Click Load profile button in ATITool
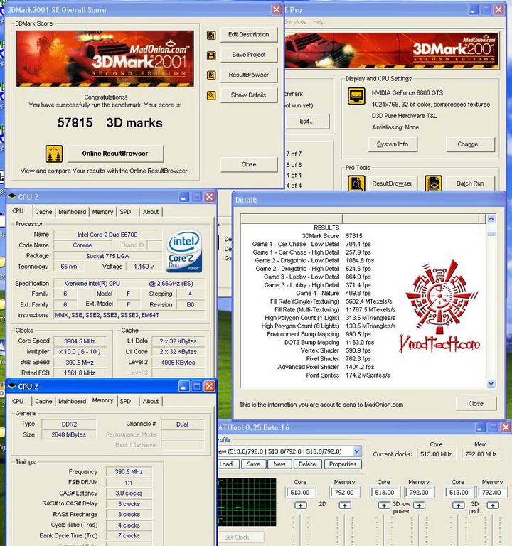The height and width of the screenshot is (546, 512). point(228,464)
